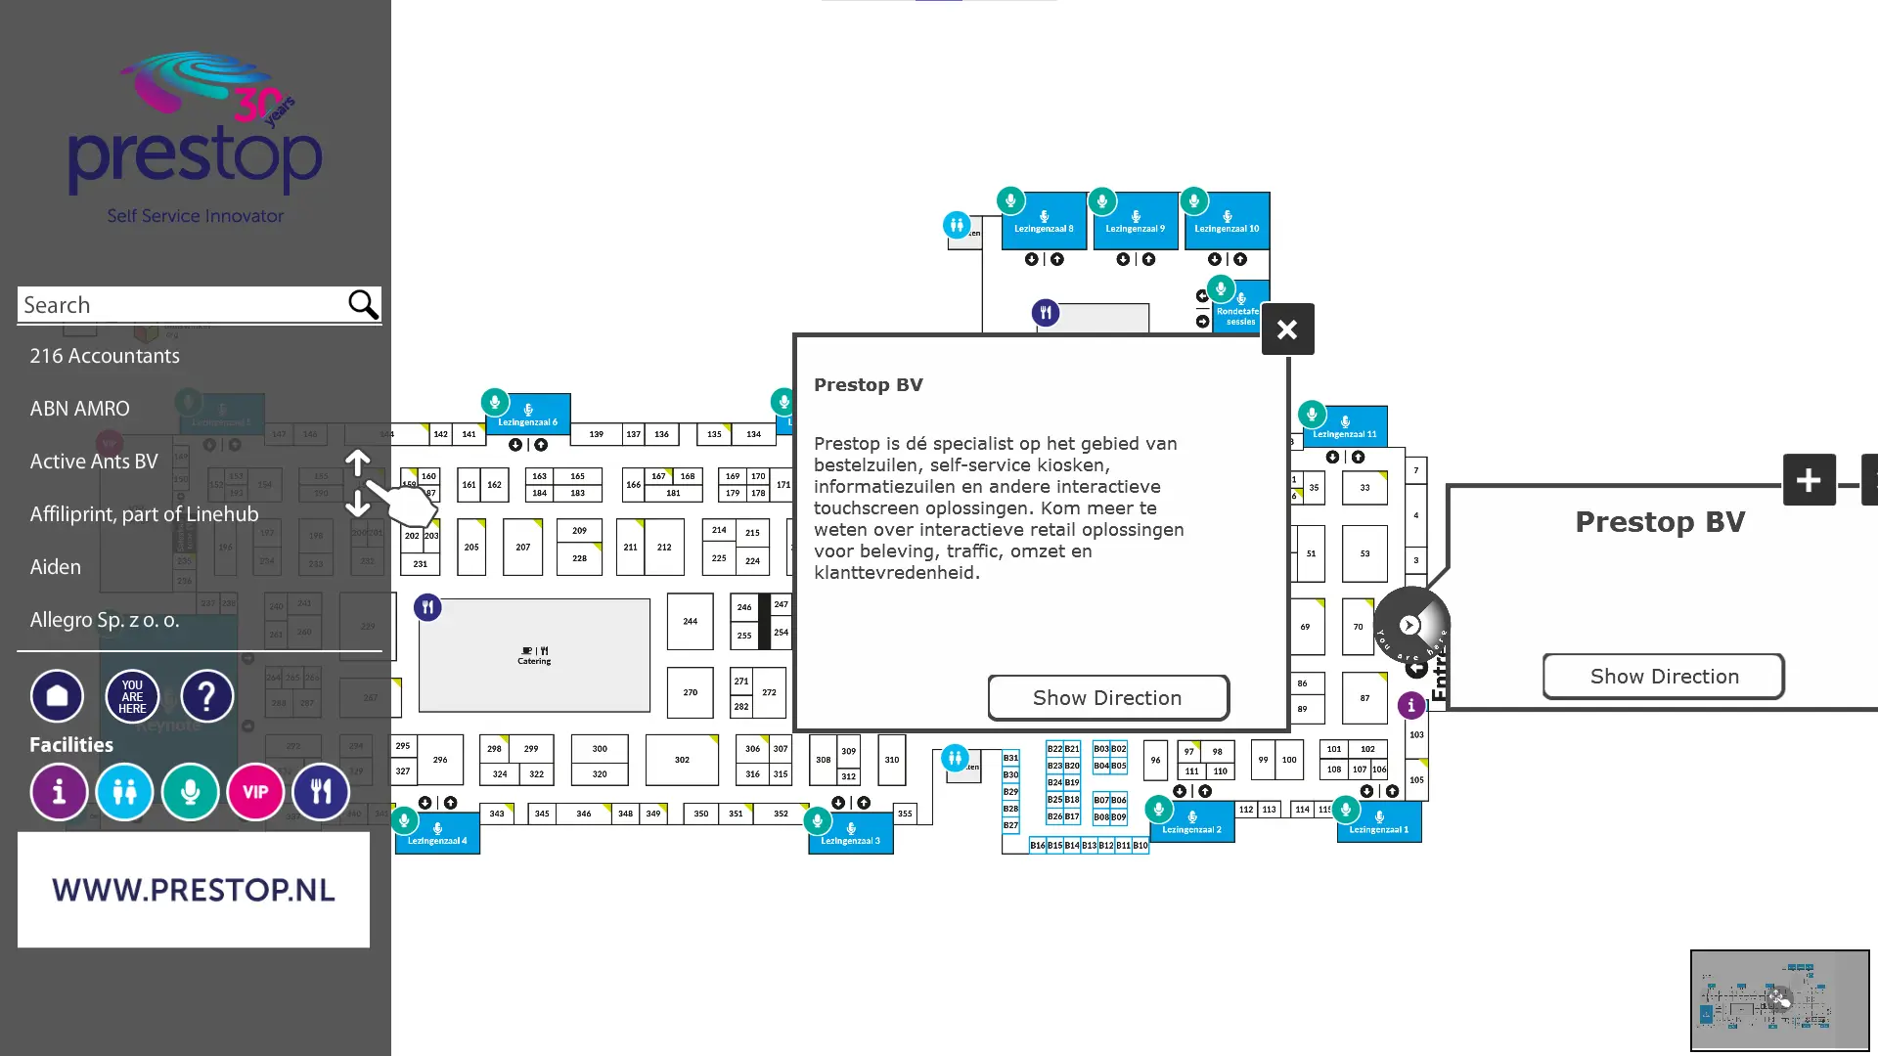Viewport: 1878px width, 1056px height.
Task: Toggle the map navigation up arrow
Action: pyautogui.click(x=357, y=461)
